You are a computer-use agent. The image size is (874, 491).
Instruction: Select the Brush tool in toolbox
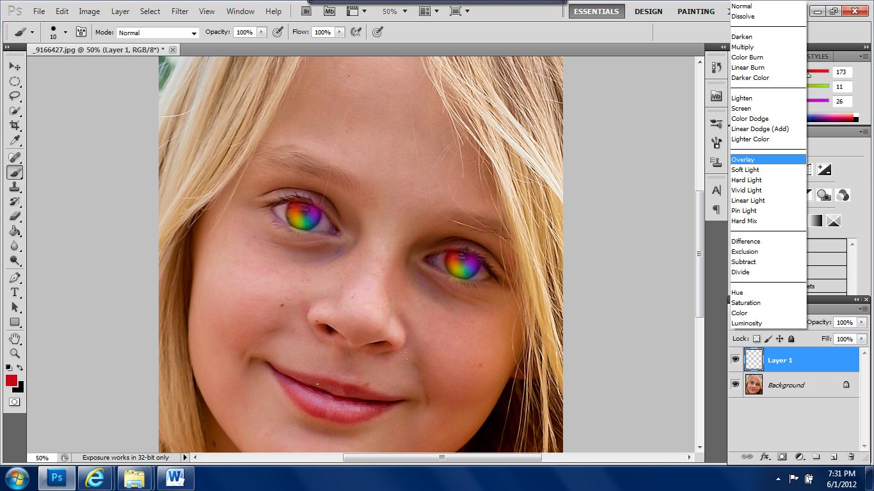(x=15, y=173)
